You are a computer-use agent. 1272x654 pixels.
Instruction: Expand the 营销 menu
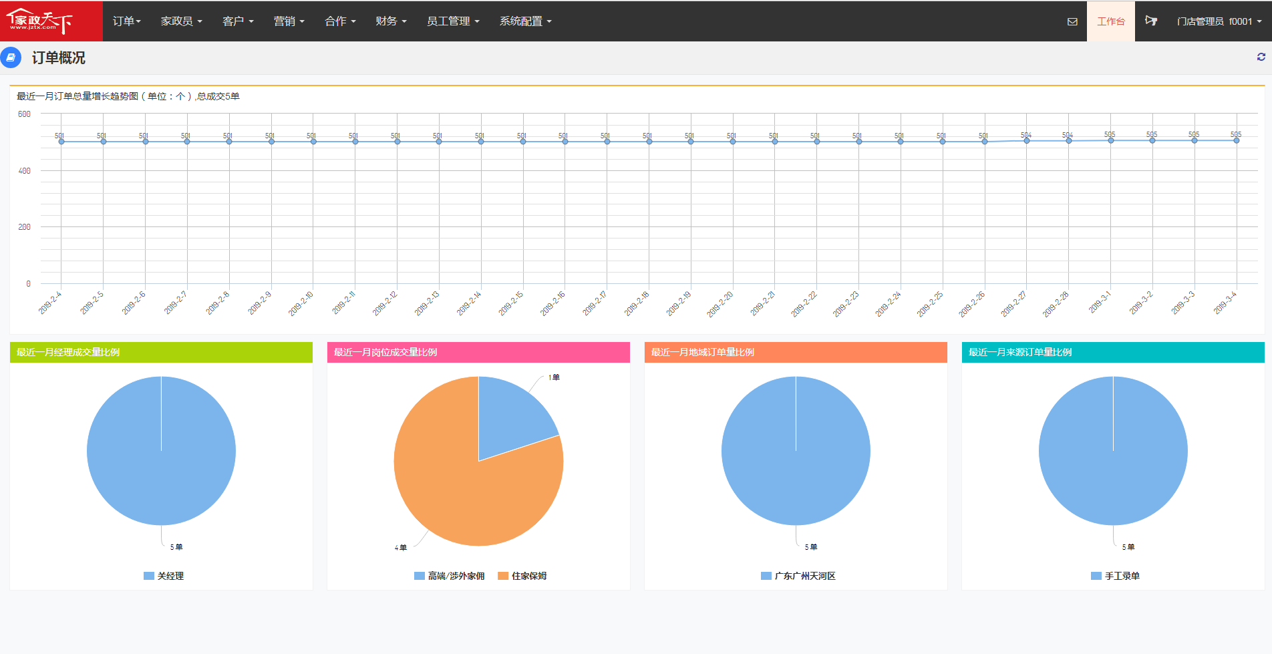[289, 21]
